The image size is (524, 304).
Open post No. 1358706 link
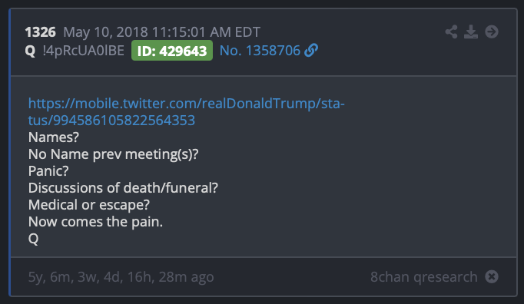point(260,51)
